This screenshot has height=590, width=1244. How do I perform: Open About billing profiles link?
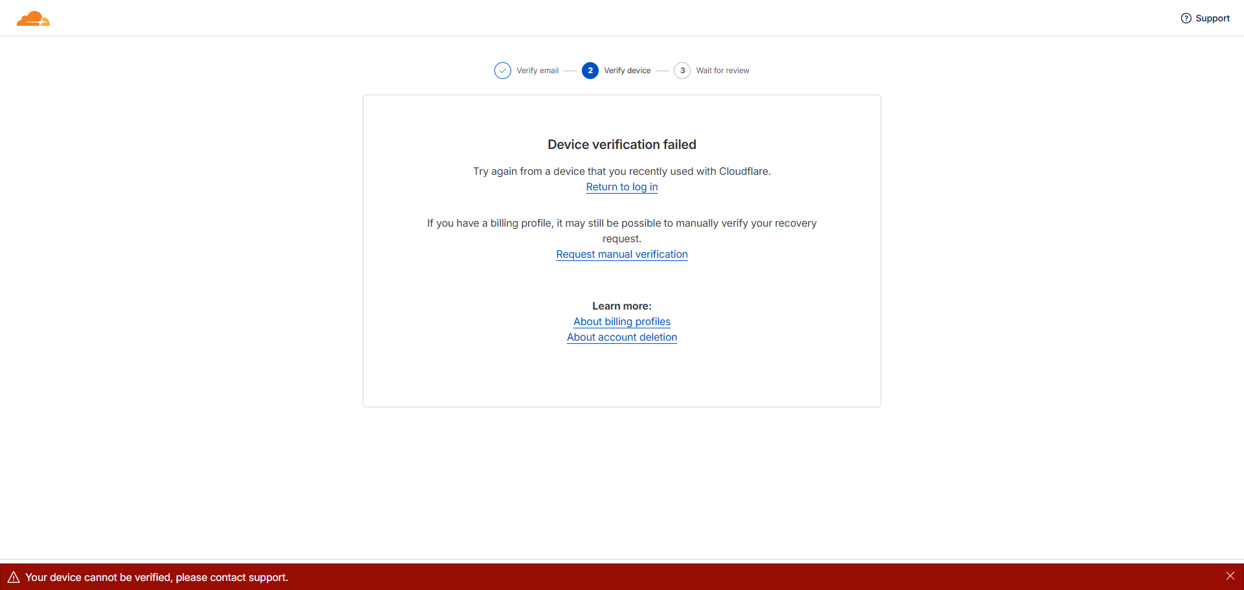[x=621, y=322]
